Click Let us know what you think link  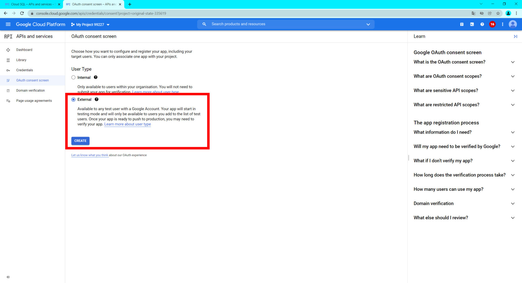click(x=90, y=155)
